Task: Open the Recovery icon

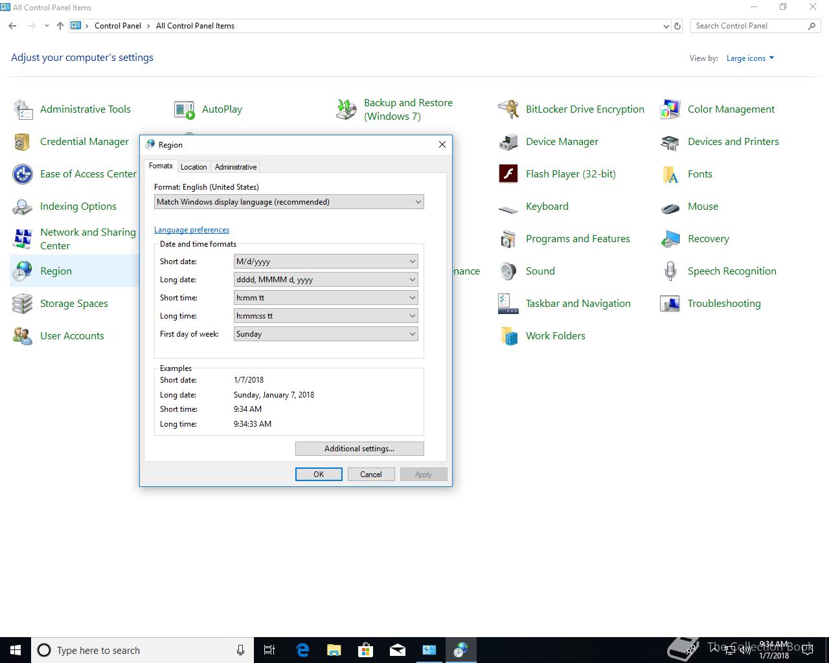Action: 670,239
